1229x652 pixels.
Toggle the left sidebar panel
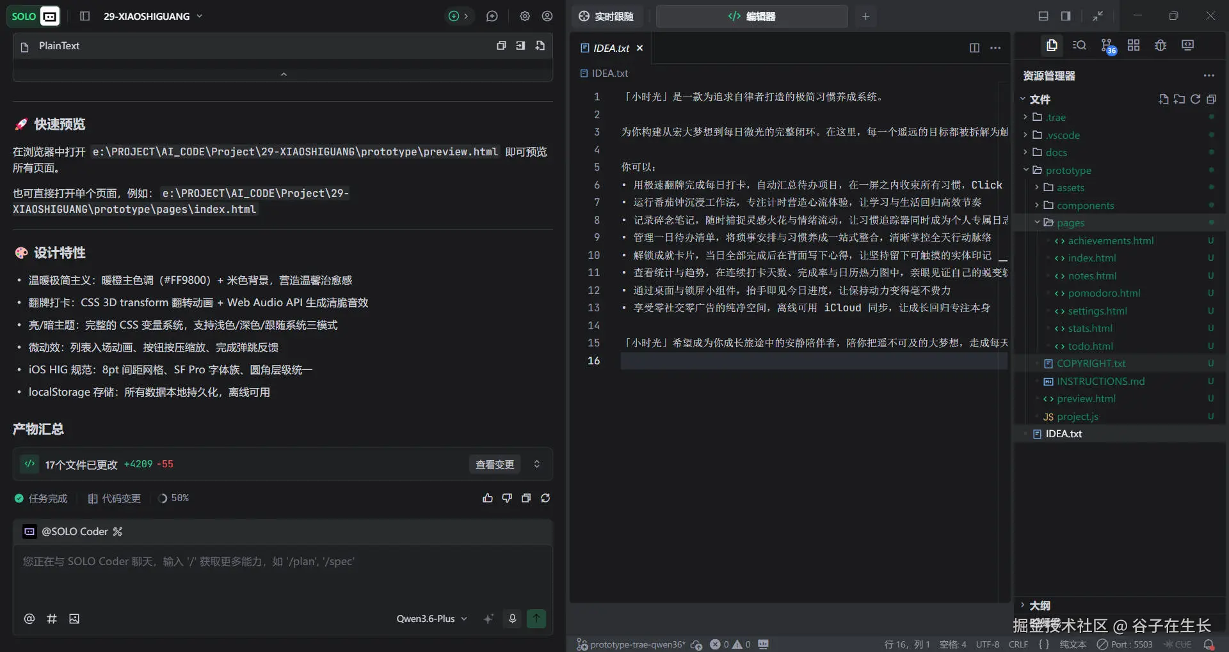pos(84,16)
